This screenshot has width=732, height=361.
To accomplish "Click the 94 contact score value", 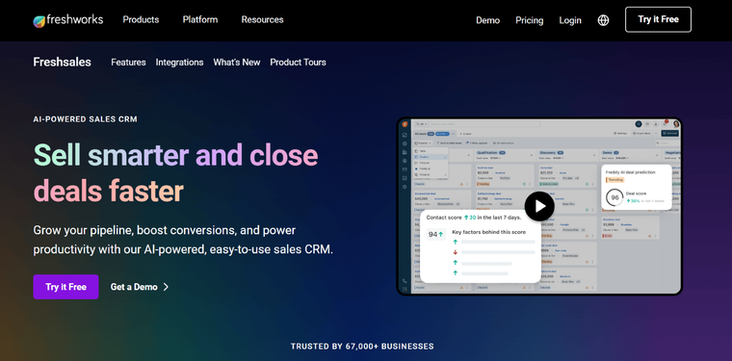I will 436,234.
